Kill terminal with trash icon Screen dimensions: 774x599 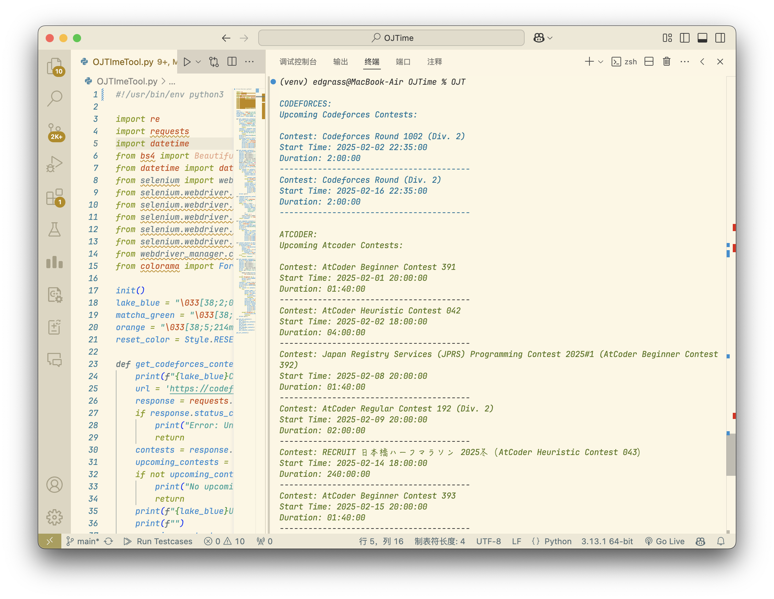[x=667, y=62]
